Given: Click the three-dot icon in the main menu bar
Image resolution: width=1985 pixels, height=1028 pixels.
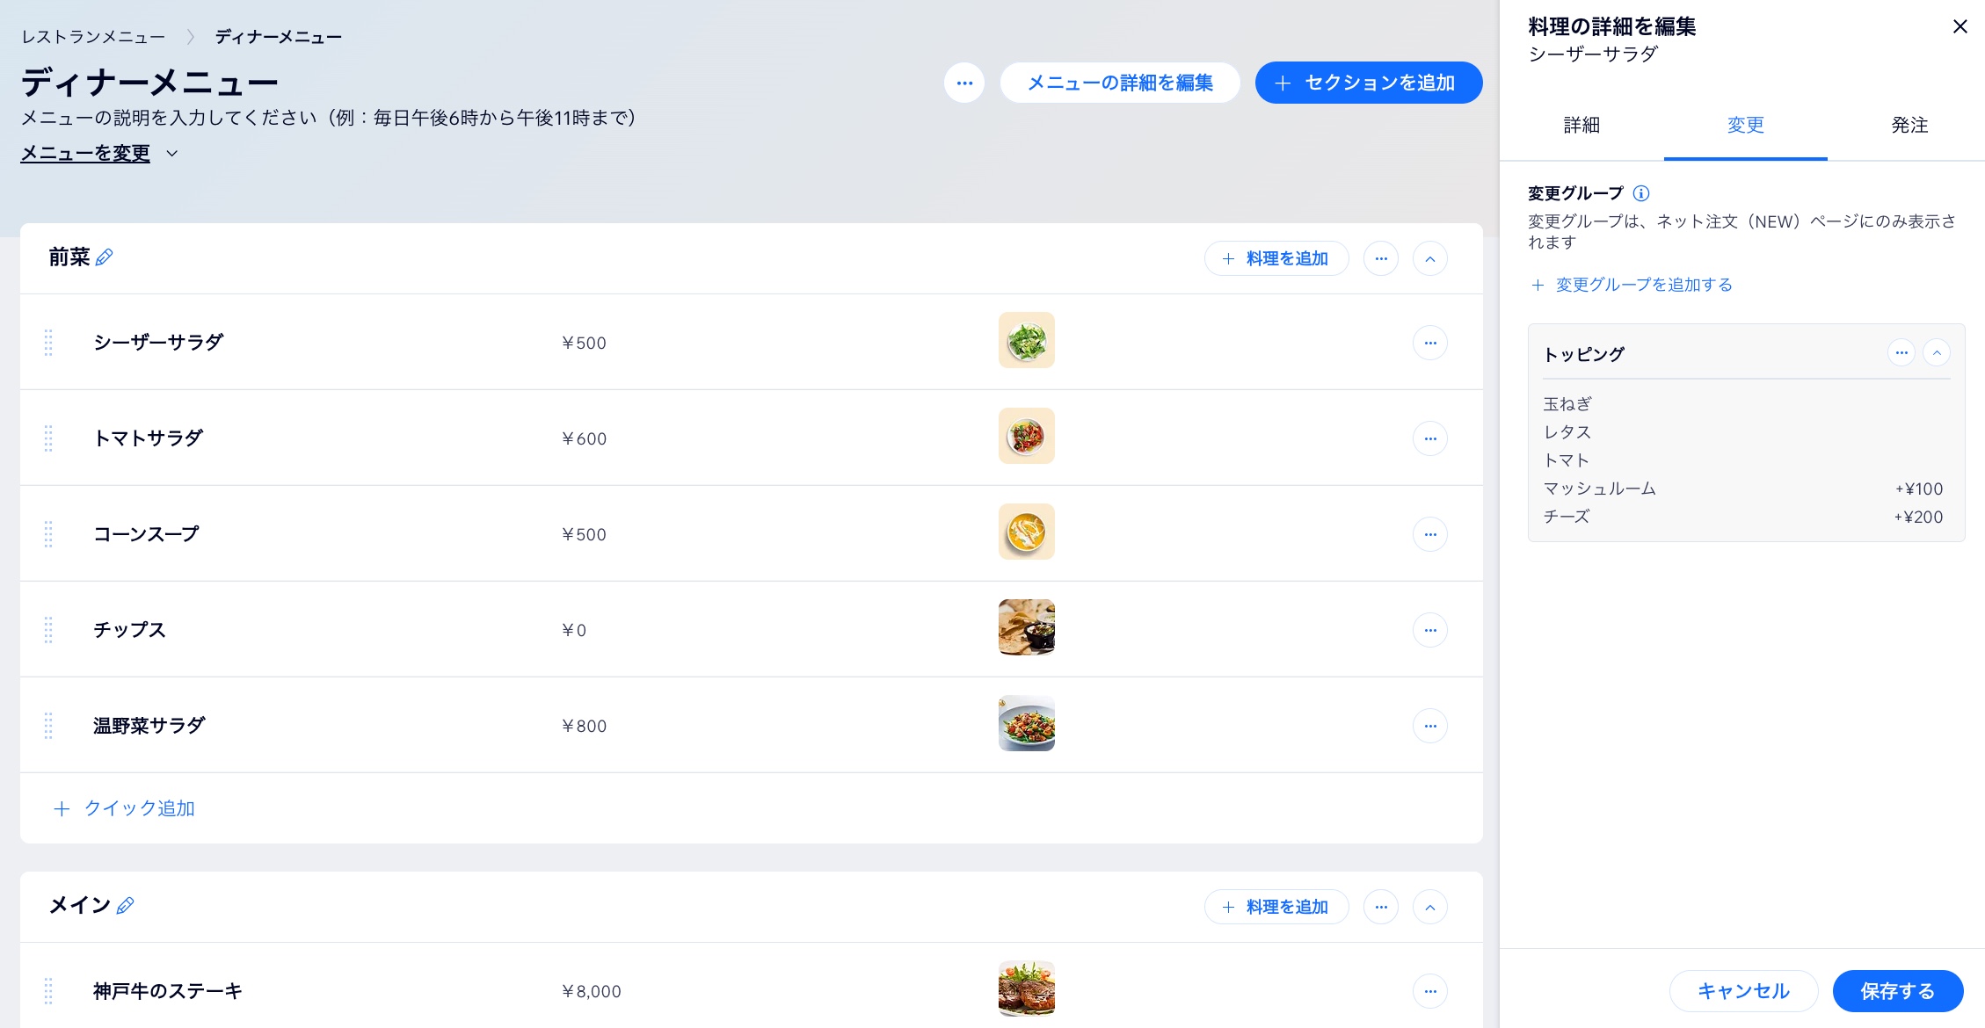Looking at the screenshot, I should tap(963, 83).
